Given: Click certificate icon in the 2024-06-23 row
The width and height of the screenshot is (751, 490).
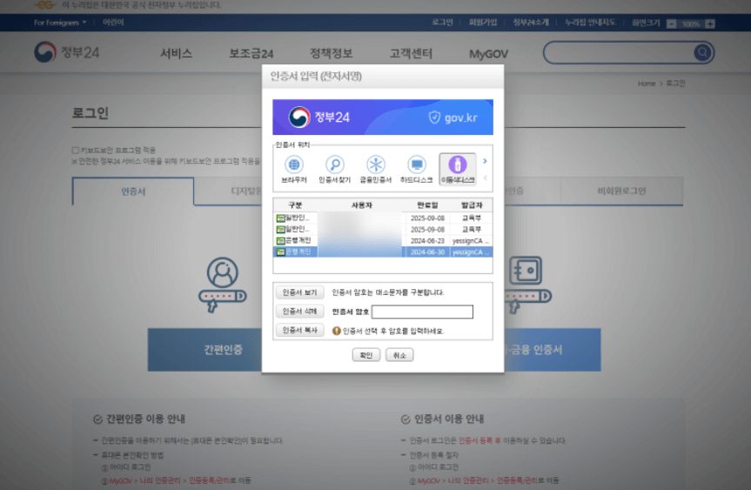Looking at the screenshot, I should pos(281,240).
